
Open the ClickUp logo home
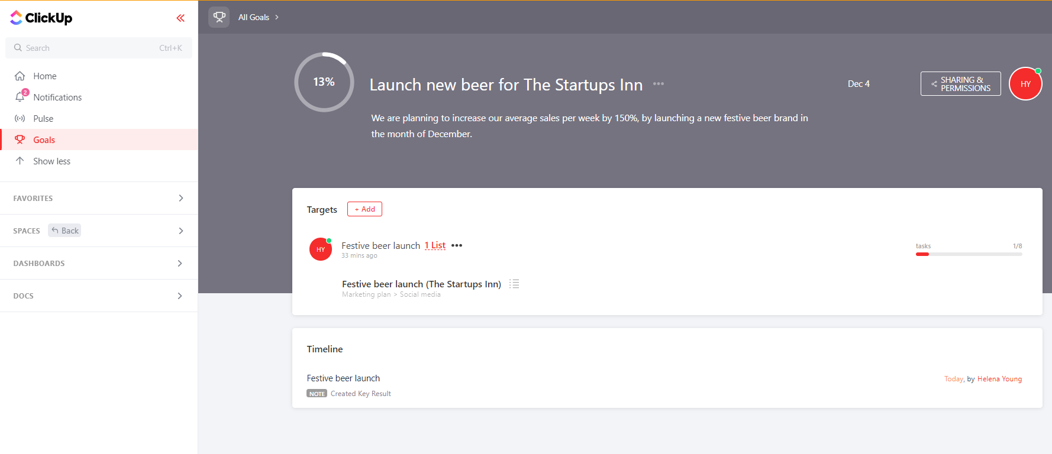(41, 18)
